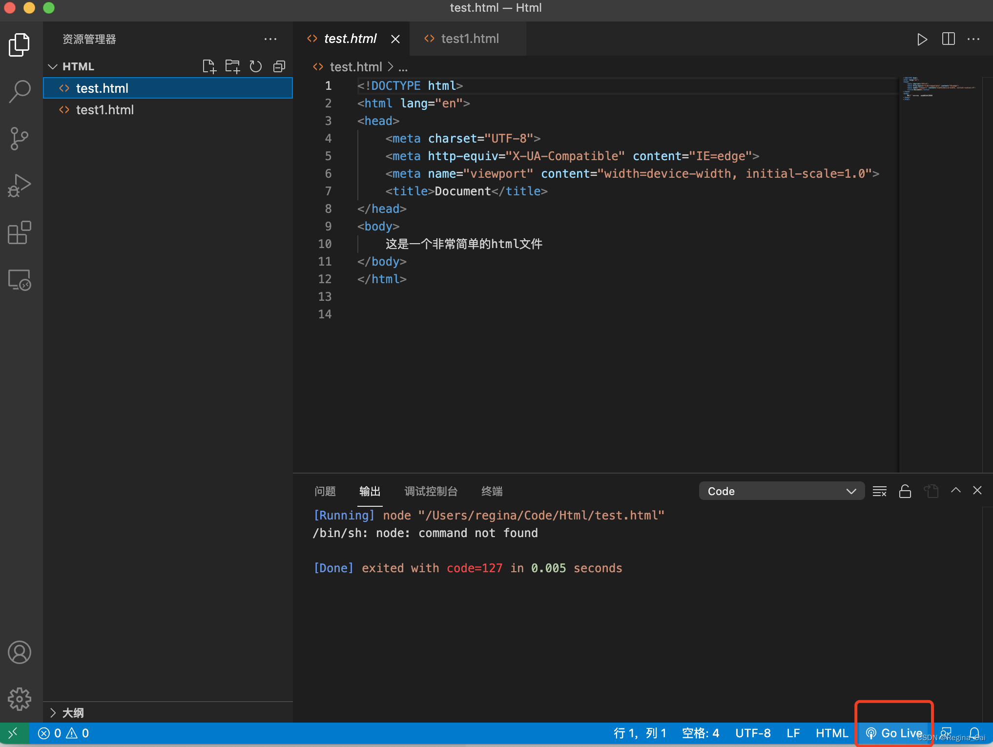Click the 资源管理器 explorer title
This screenshot has width=993, height=747.
point(89,39)
